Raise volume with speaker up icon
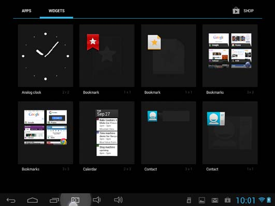The image size is (275, 206). (118, 200)
